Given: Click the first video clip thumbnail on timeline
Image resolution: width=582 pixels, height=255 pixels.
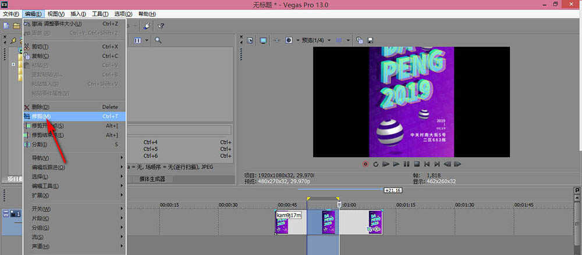Looking at the screenshot, I should point(282,222).
